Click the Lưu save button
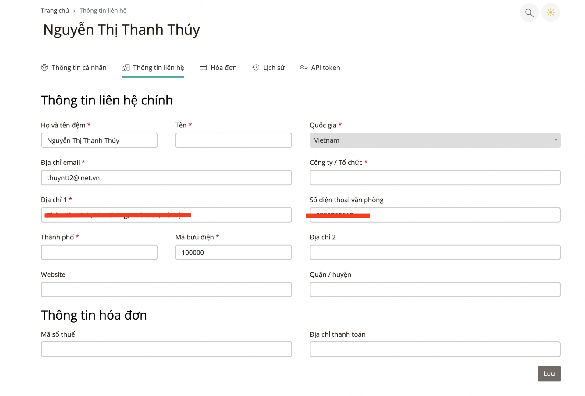The height and width of the screenshot is (396, 585). 549,373
